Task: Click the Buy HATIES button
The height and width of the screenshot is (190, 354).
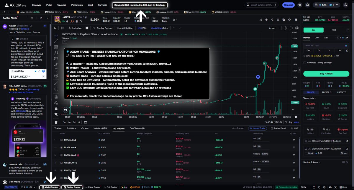Action: coord(326,74)
